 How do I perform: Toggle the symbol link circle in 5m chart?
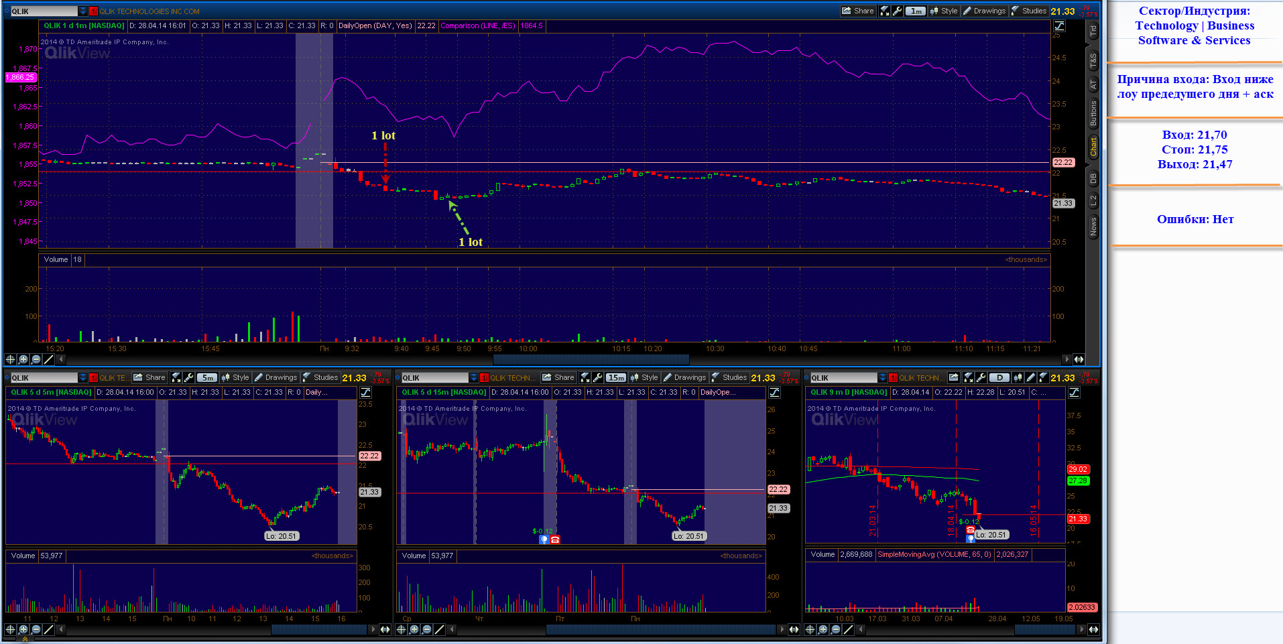(x=7, y=378)
